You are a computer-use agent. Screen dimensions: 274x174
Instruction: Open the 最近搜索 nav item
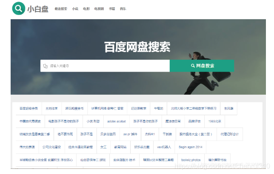[x=61, y=9]
